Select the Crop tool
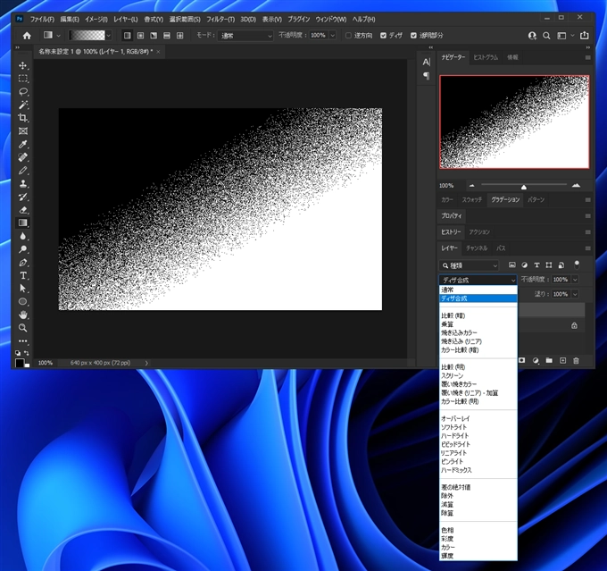This screenshot has width=607, height=571. 23,118
